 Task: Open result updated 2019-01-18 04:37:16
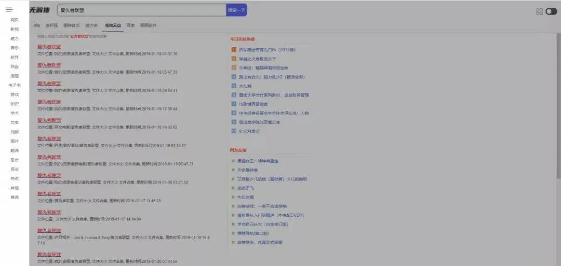tap(49, 47)
